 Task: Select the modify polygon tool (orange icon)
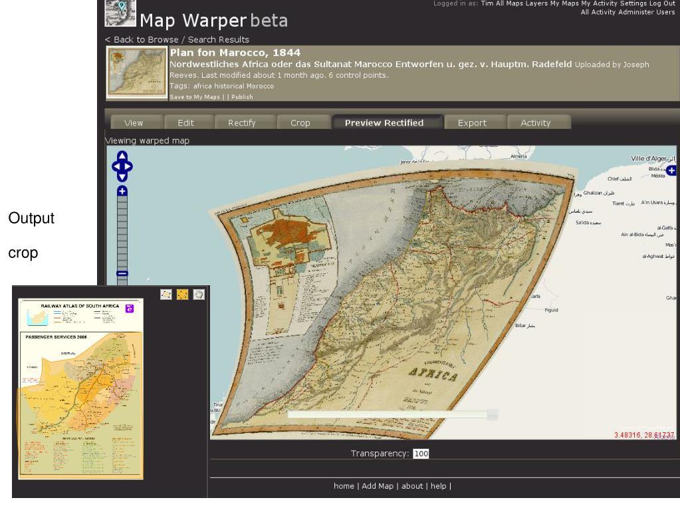pyautogui.click(x=183, y=295)
